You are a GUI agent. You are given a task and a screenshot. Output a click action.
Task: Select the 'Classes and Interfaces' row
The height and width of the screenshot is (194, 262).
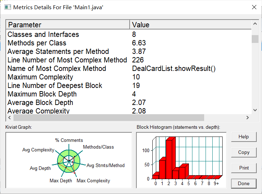coord(129,34)
